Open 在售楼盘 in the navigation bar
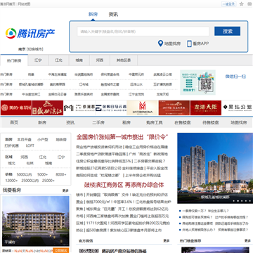 point(183,122)
